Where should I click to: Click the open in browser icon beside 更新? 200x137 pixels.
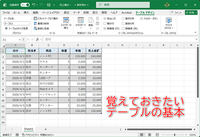tap(97, 23)
